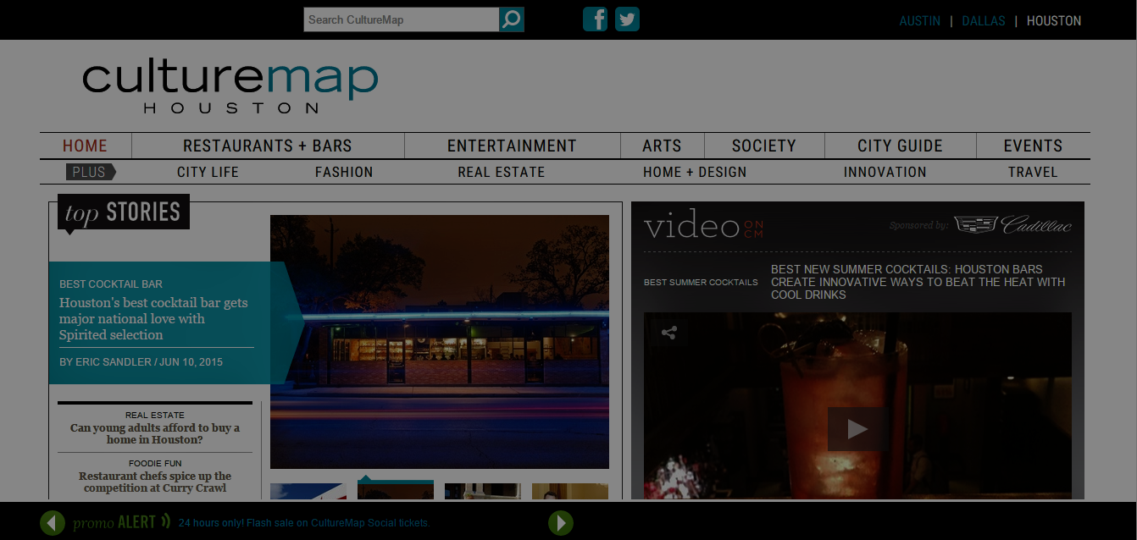
Task: Open the best cocktail bar story headline
Action: coord(153,318)
